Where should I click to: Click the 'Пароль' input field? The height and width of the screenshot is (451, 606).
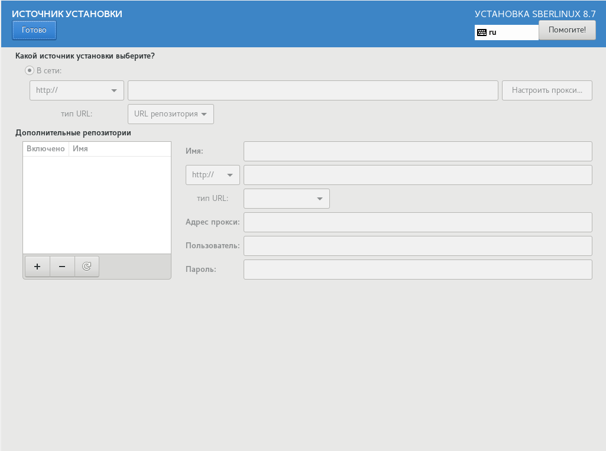tap(417, 270)
